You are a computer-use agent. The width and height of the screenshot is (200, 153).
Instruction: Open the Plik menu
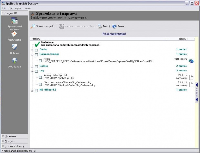tap(4, 8)
